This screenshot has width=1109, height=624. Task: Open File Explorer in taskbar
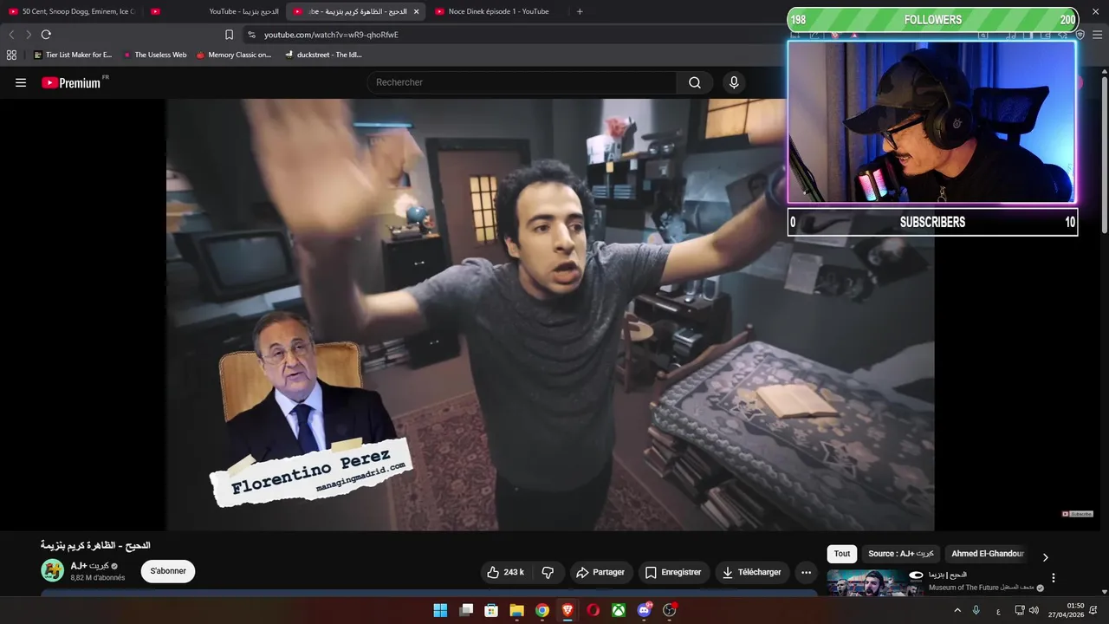tap(516, 610)
